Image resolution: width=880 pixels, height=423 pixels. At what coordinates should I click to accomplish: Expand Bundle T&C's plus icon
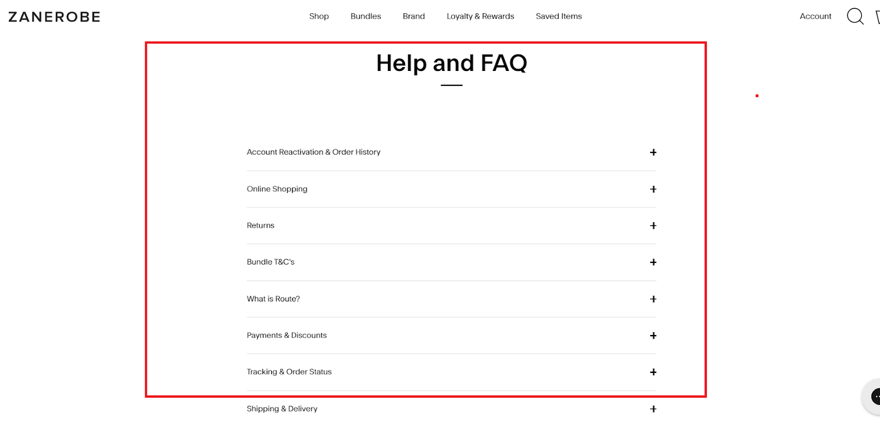(653, 262)
